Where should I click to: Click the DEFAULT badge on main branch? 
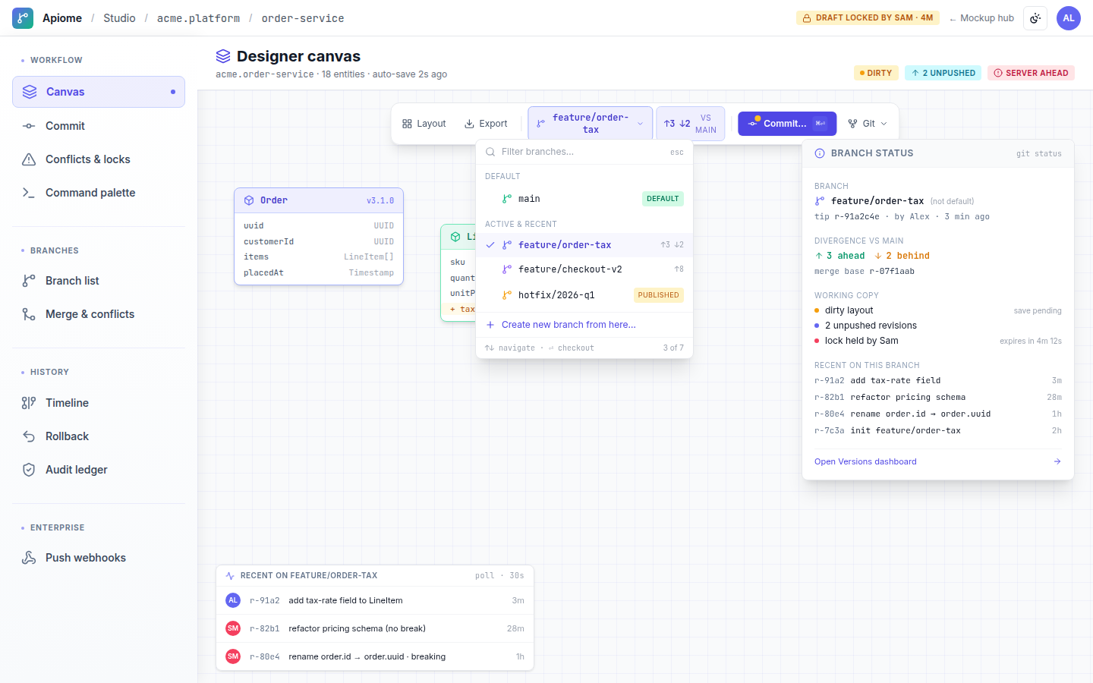663,199
